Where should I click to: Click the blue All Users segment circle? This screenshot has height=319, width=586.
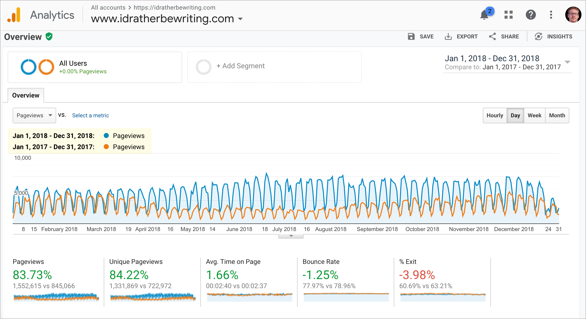click(28, 67)
